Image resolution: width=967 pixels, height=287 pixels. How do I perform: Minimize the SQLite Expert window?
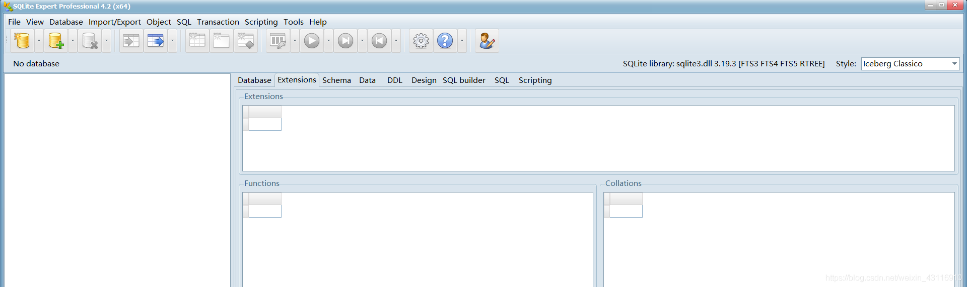tap(930, 5)
